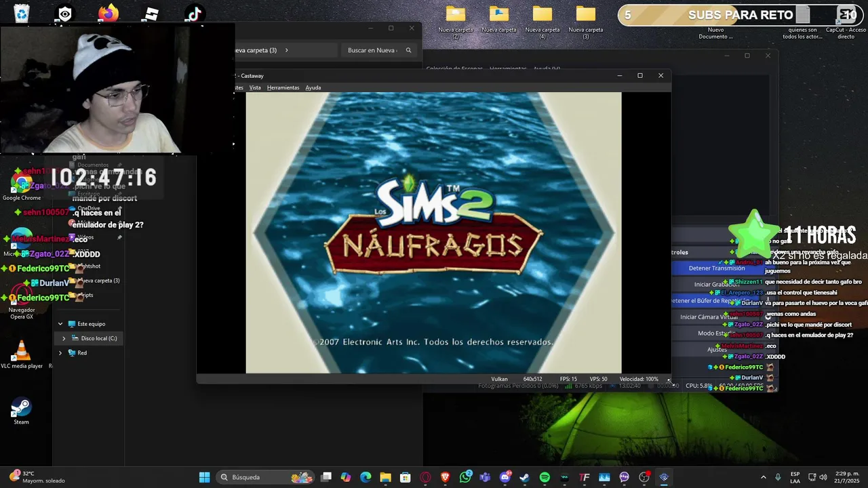Click breadcrumb chevron after Nueva carpeta (3)
This screenshot has width=868, height=488.
pyautogui.click(x=286, y=50)
